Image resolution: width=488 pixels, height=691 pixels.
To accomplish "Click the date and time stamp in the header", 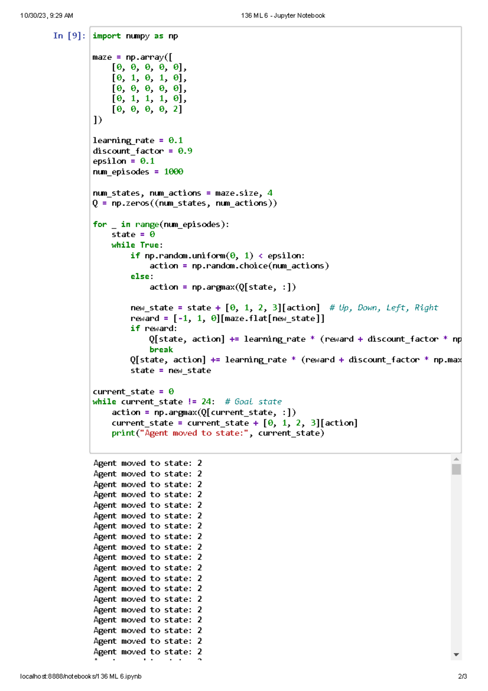I will click(x=46, y=15).
